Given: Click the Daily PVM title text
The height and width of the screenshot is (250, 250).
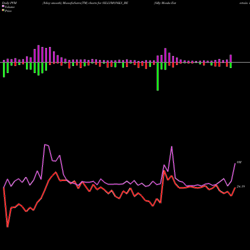Looking at the screenshot, I should 9,3.
